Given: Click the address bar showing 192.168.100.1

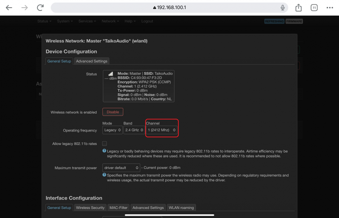Looking at the screenshot, I should 169,7.
